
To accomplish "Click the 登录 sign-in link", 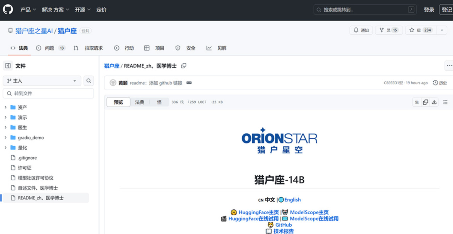I will 429,10.
